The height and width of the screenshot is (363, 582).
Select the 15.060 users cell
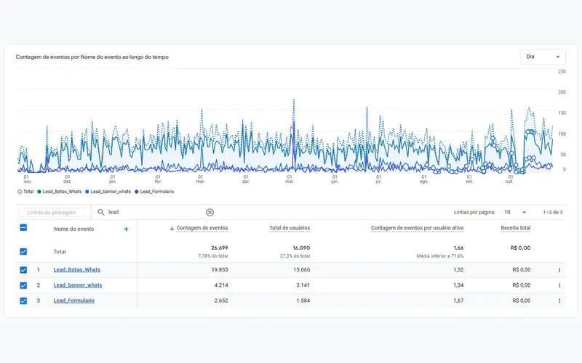301,269
